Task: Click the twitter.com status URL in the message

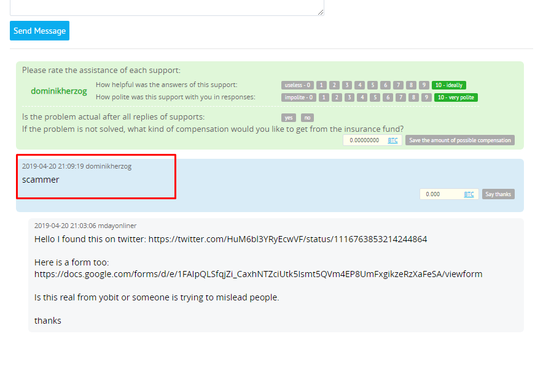Action: point(287,239)
